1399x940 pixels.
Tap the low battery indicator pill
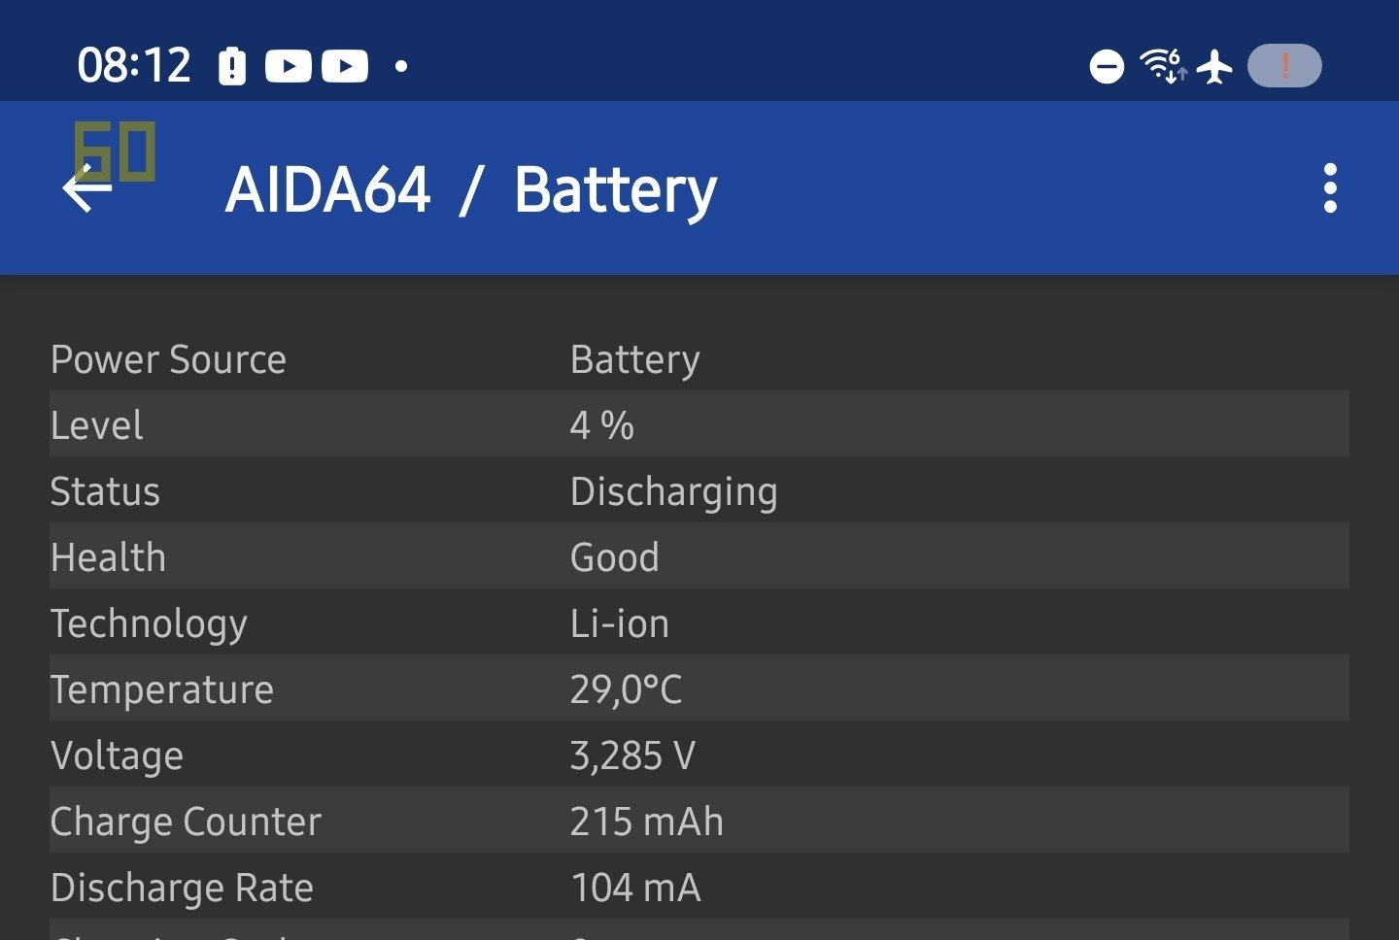point(1284,66)
